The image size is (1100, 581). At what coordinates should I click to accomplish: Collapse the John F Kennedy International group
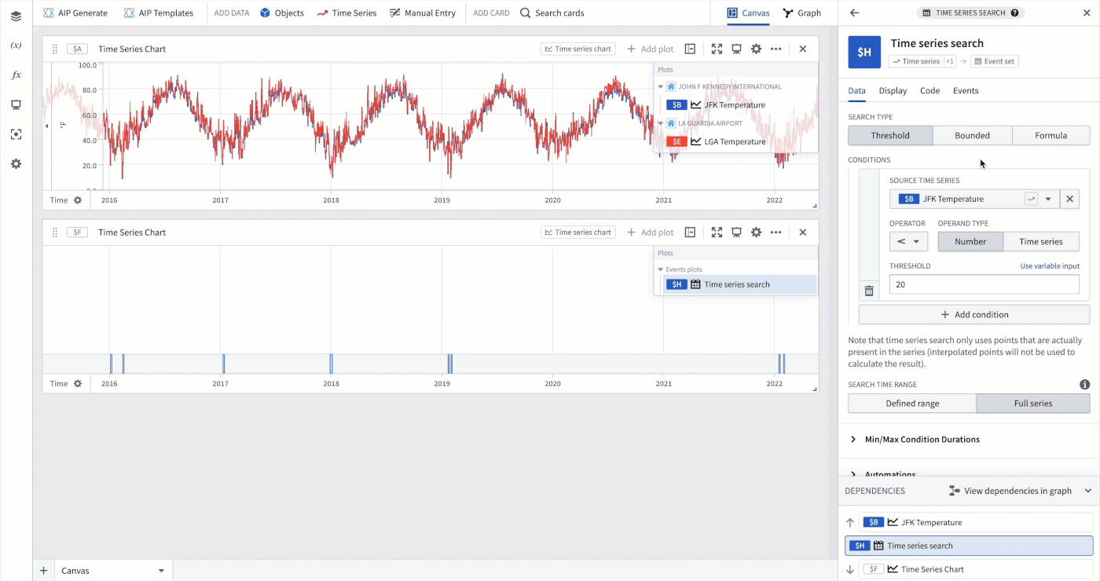[x=661, y=87]
